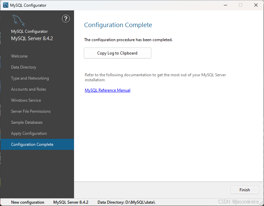264x206 pixels.
Task: Open help via the question mark icon
Action: [66, 19]
